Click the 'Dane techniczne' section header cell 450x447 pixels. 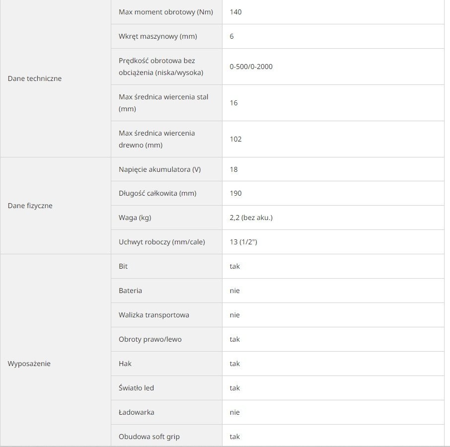point(35,78)
